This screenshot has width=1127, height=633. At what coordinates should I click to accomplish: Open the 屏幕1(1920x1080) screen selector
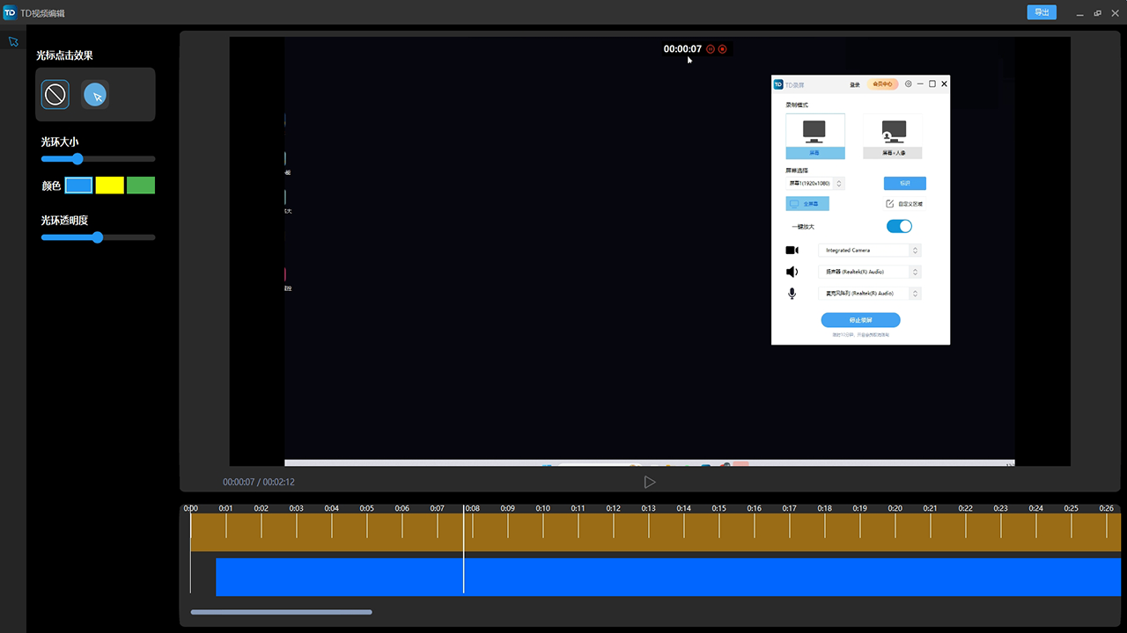[x=815, y=184]
